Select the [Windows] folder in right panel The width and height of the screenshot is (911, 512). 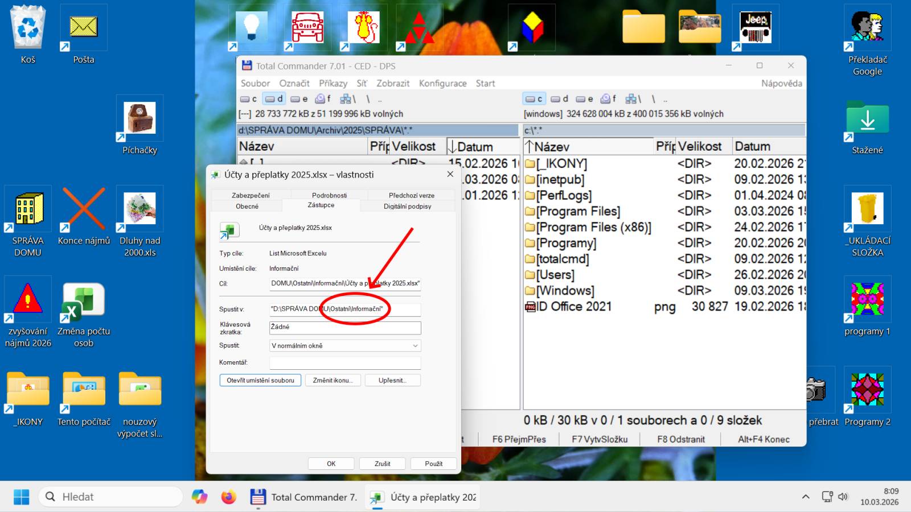pyautogui.click(x=564, y=291)
